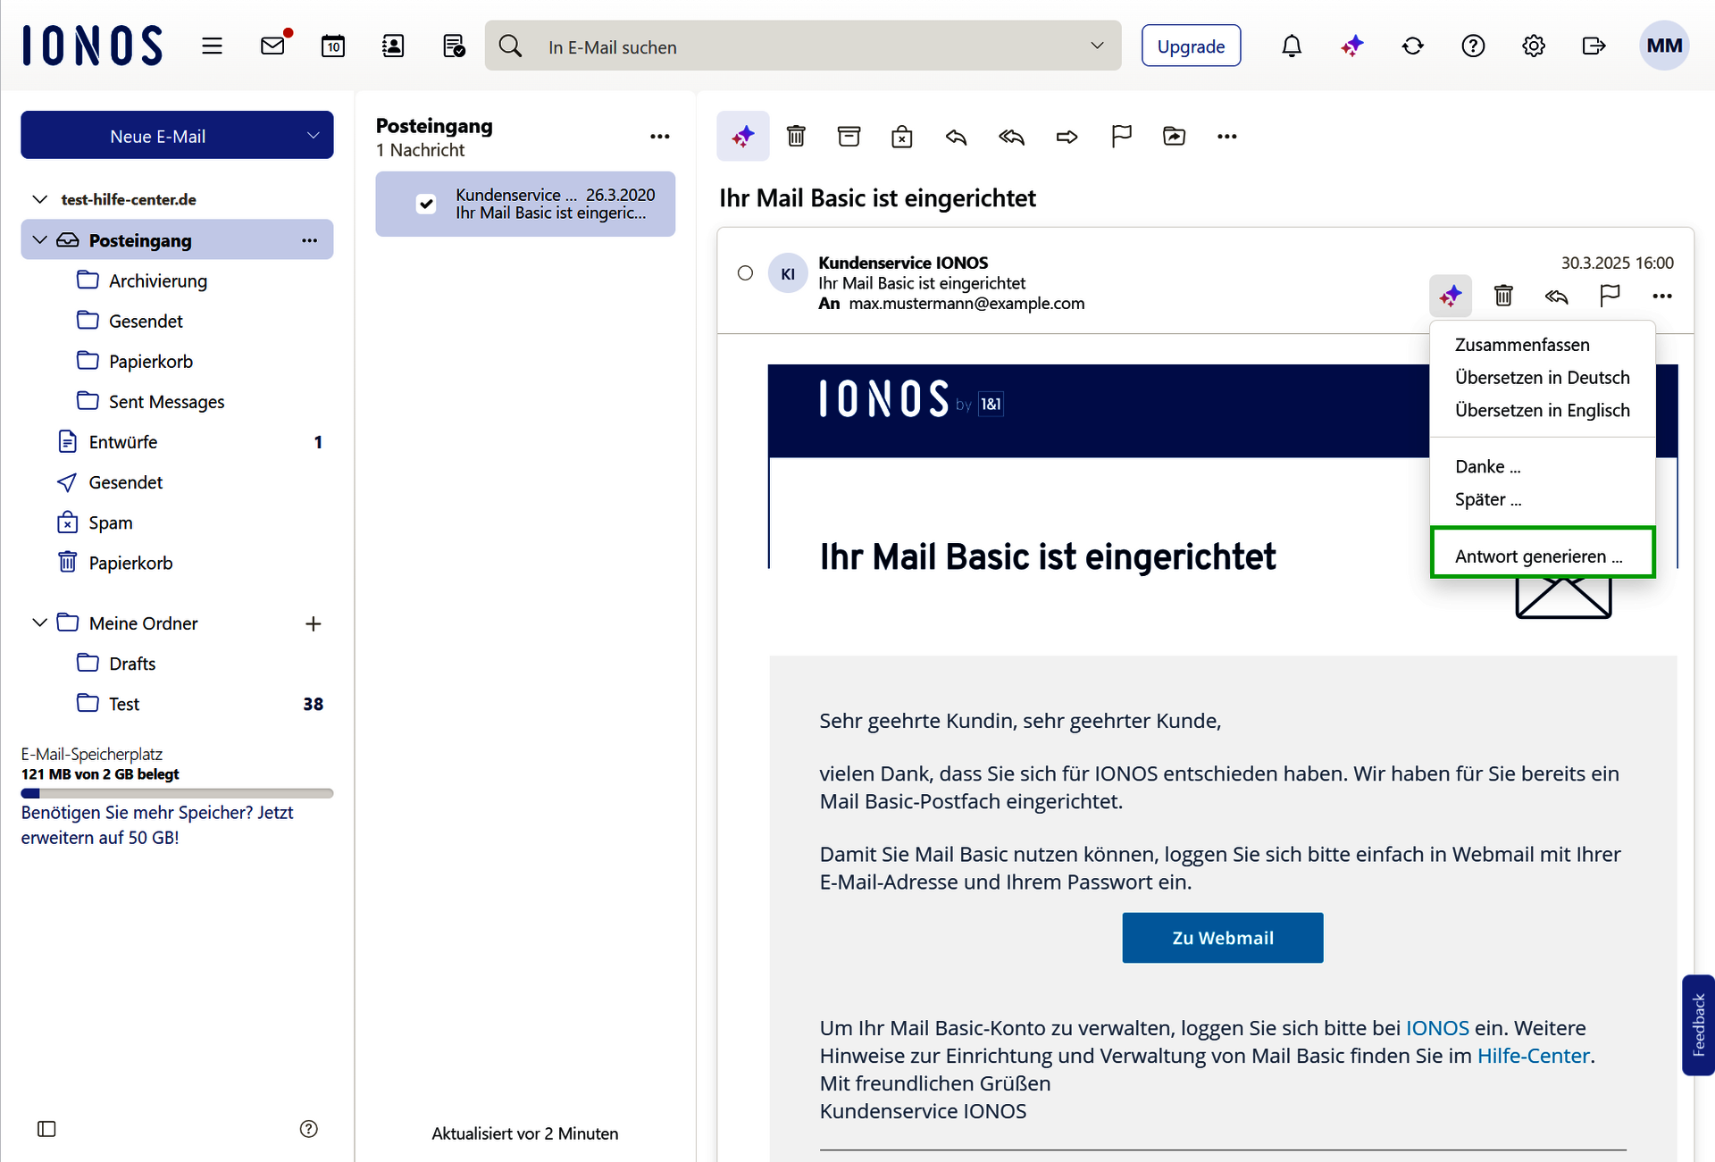Click the Upgrade button
The height and width of the screenshot is (1162, 1715).
coord(1191,46)
